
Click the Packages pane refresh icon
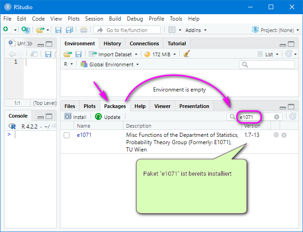tap(293, 116)
